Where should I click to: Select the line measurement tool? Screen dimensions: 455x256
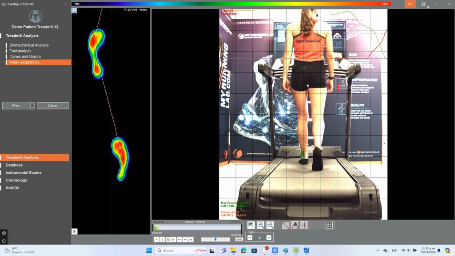(x=285, y=225)
